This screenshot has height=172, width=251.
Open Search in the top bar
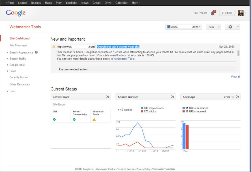click(x=22, y=3)
